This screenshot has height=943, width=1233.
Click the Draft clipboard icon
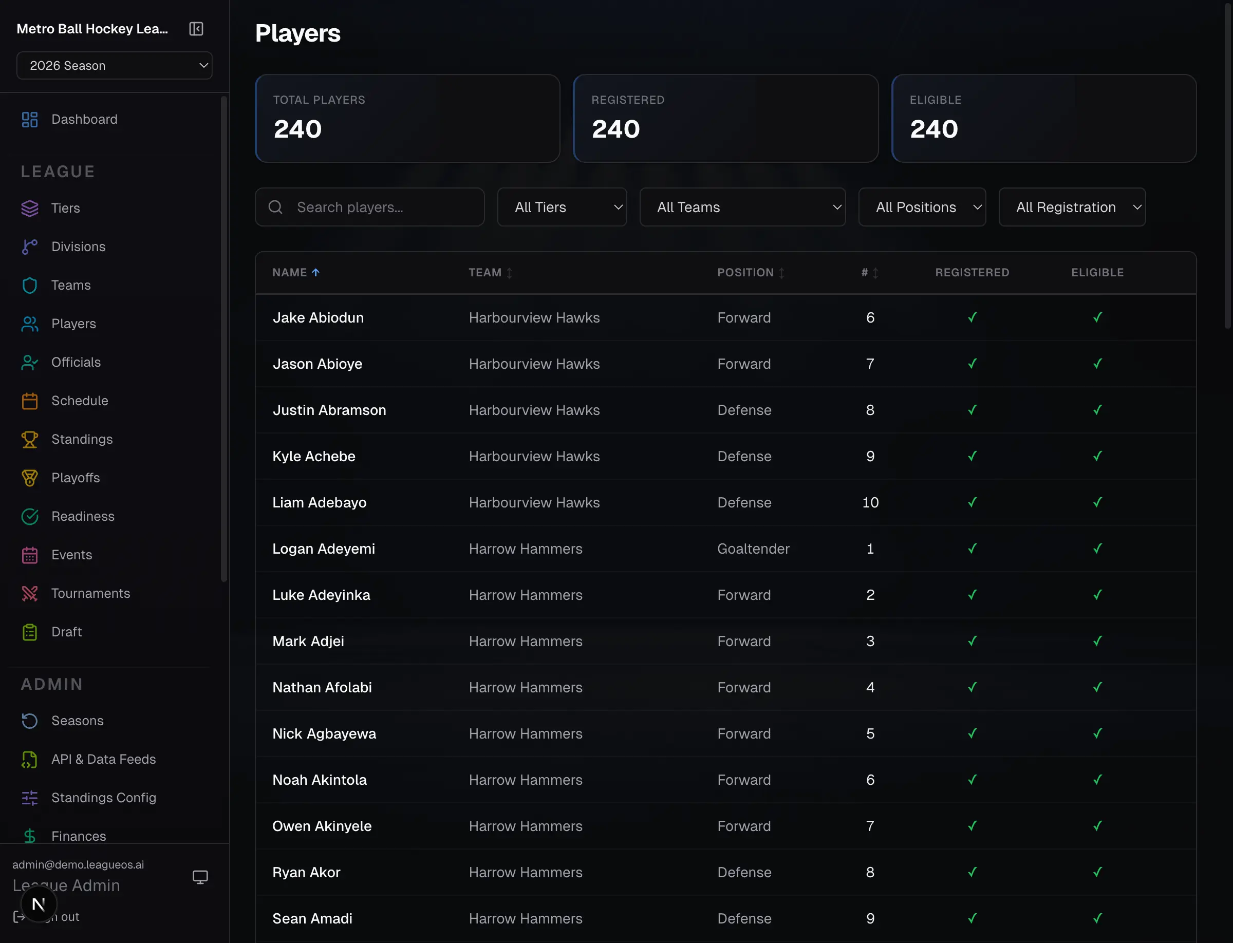(30, 631)
